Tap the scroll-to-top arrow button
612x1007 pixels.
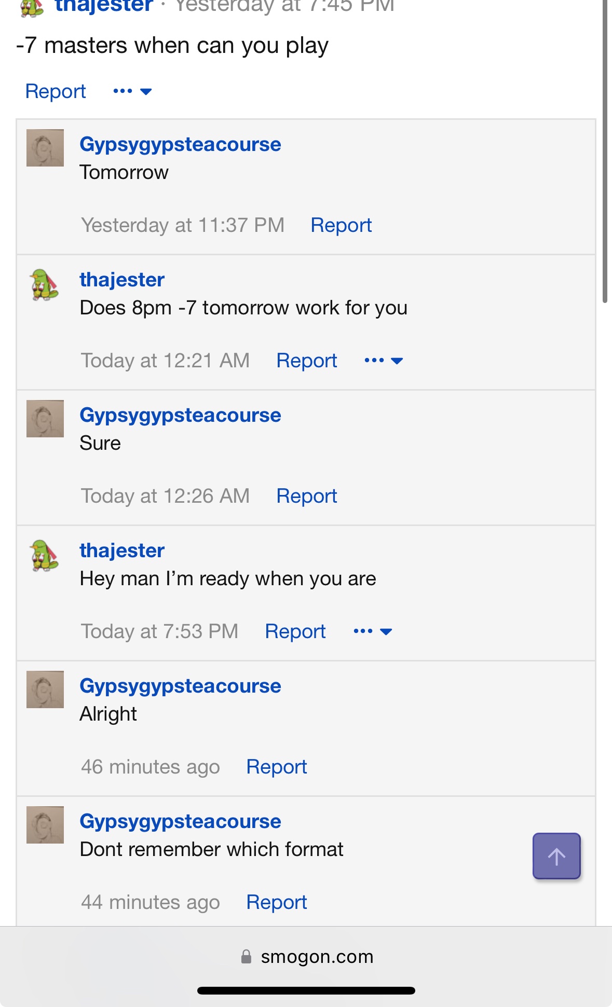click(556, 856)
